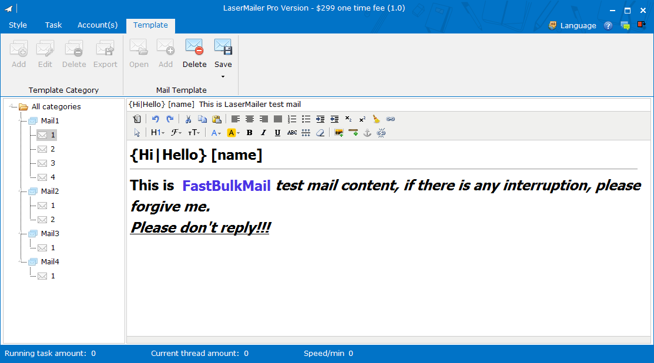The width and height of the screenshot is (654, 363).
Task: Insert an anchor in the message
Action: point(367,133)
